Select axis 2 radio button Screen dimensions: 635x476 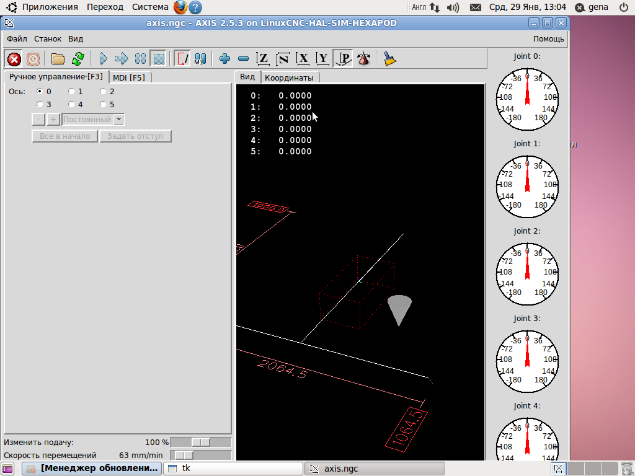click(x=103, y=92)
